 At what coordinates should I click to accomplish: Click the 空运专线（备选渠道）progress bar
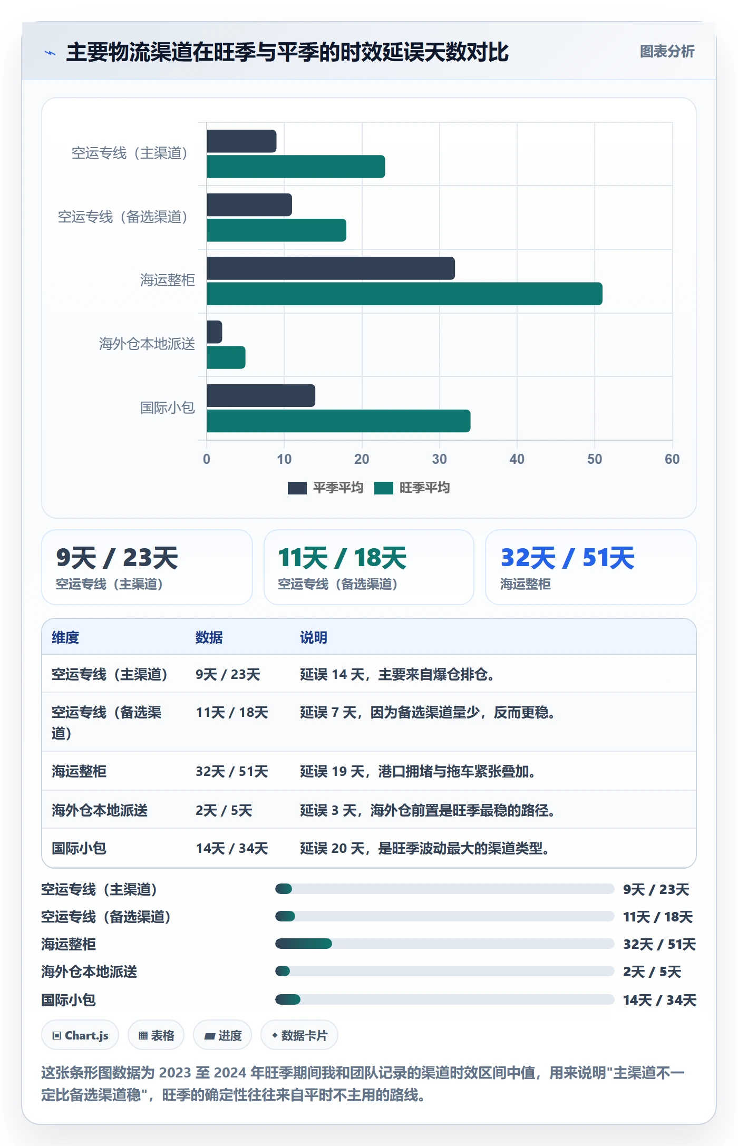[445, 916]
